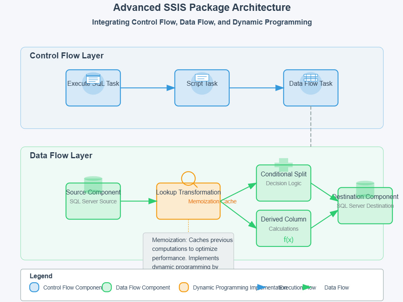Click the green Data Flow arrow in legend
This screenshot has width=403, height=302.
pyautogui.click(x=307, y=287)
